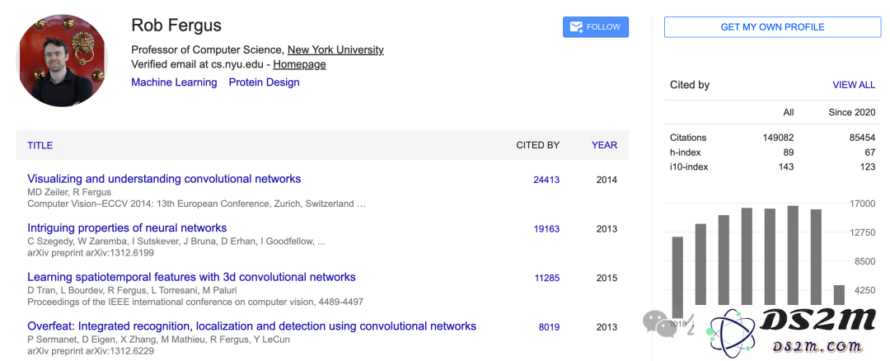The height and width of the screenshot is (361, 890).
Task: Sort publications by YEAR column header
Action: coord(605,145)
